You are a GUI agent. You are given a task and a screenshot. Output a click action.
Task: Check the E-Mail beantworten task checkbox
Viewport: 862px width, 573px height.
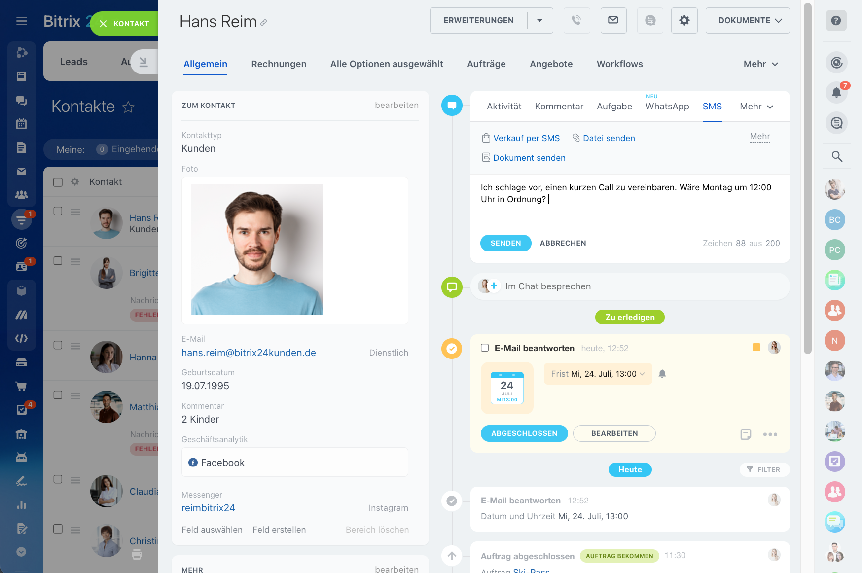click(x=485, y=348)
